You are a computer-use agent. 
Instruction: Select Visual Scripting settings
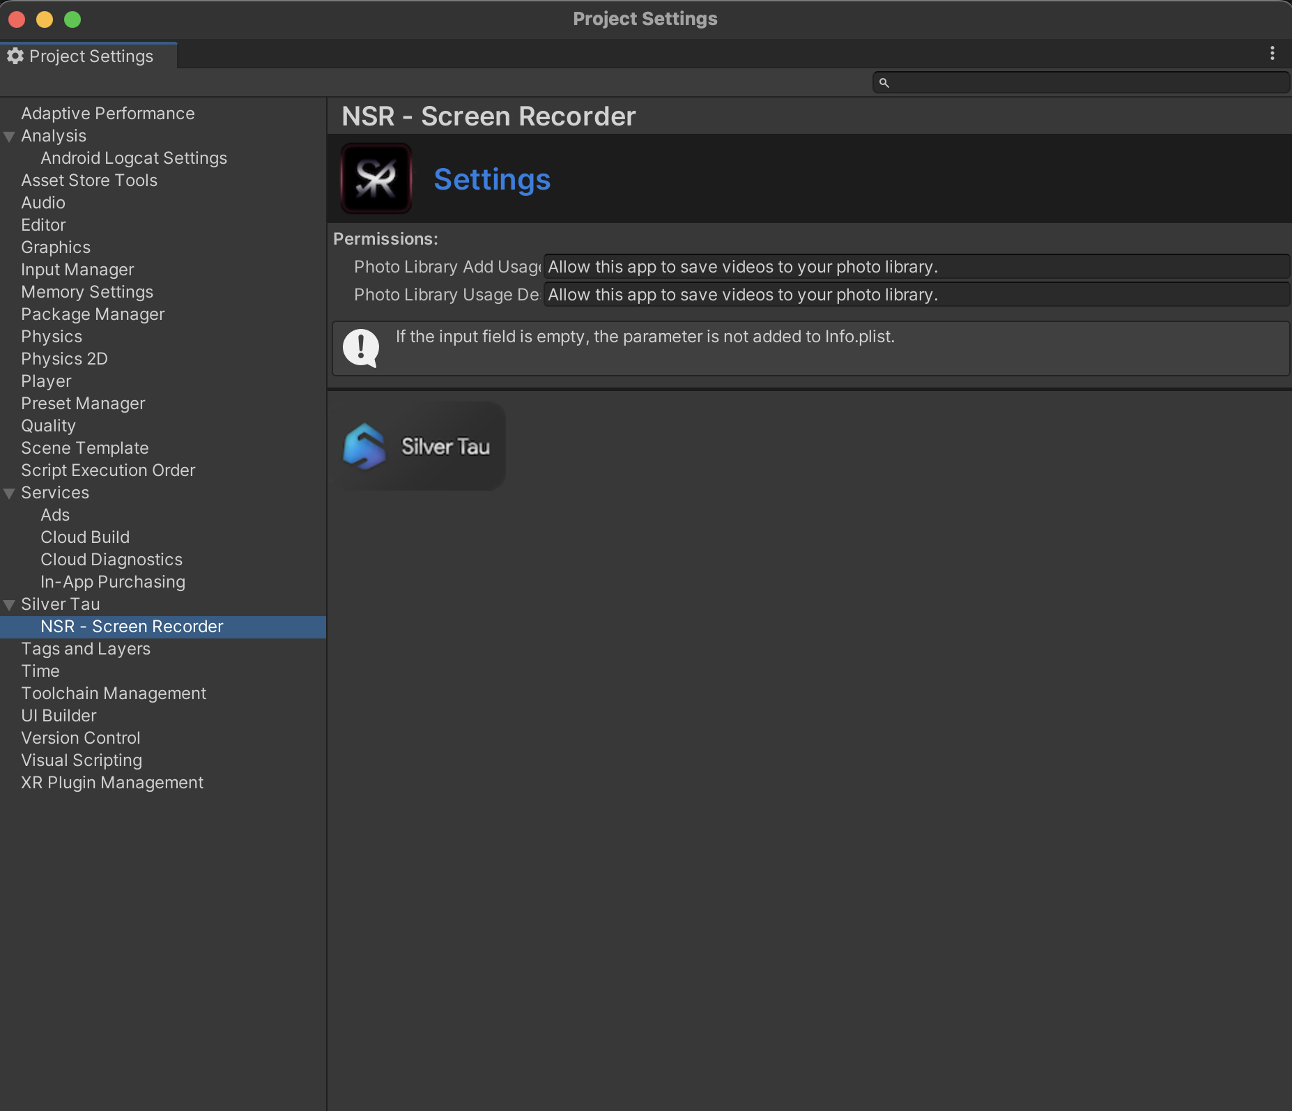point(82,760)
